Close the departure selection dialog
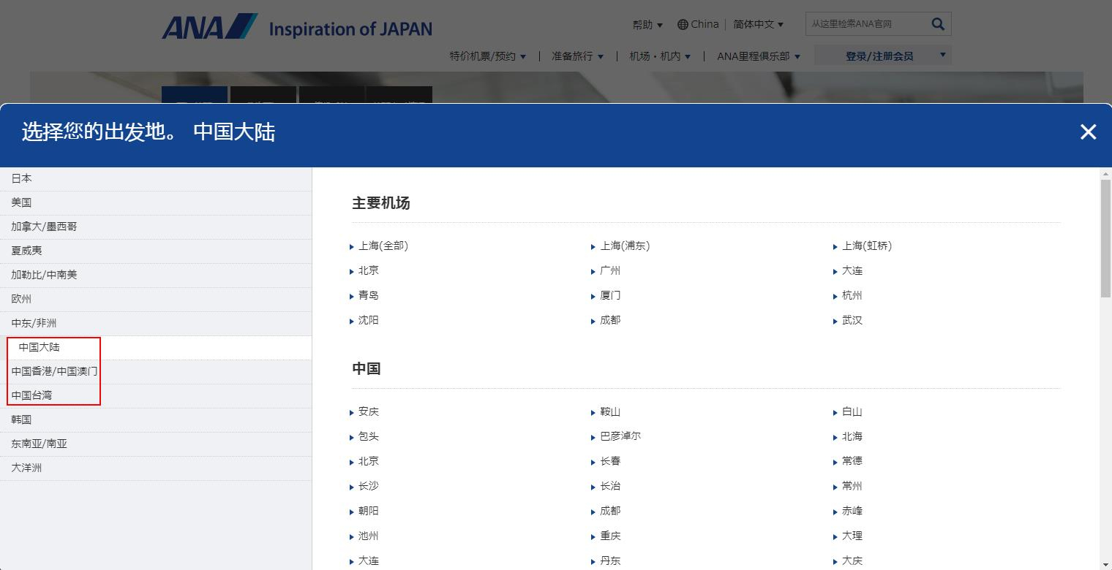Image resolution: width=1112 pixels, height=570 pixels. (1088, 132)
